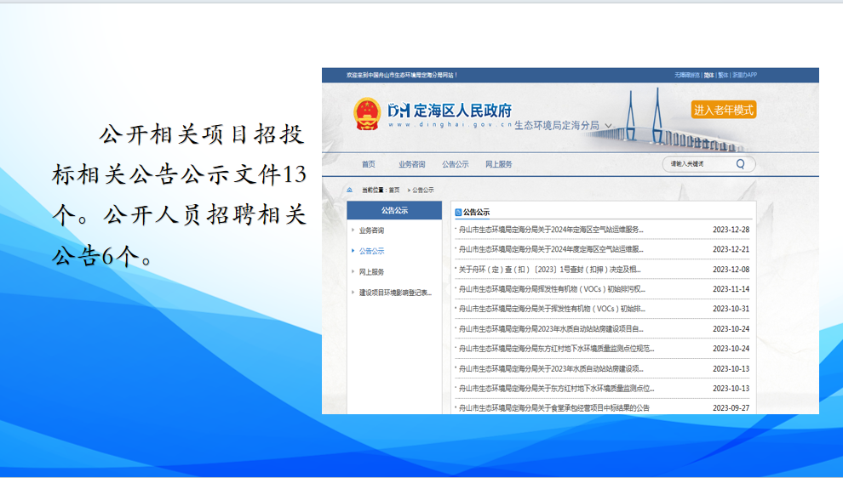Switch language to 繁体

point(723,75)
